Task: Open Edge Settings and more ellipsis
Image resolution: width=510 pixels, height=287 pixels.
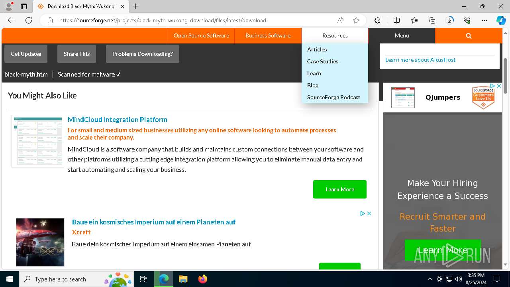Action: click(x=484, y=20)
